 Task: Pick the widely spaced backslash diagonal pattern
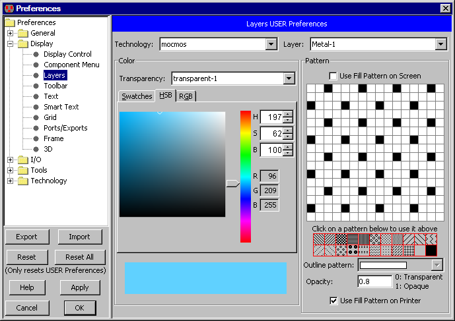(x=420, y=239)
